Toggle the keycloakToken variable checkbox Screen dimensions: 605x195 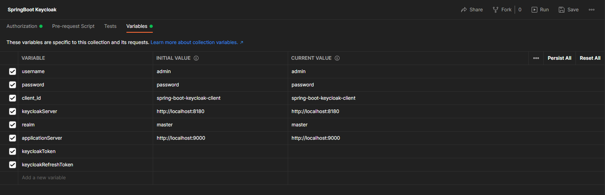pos(13,151)
